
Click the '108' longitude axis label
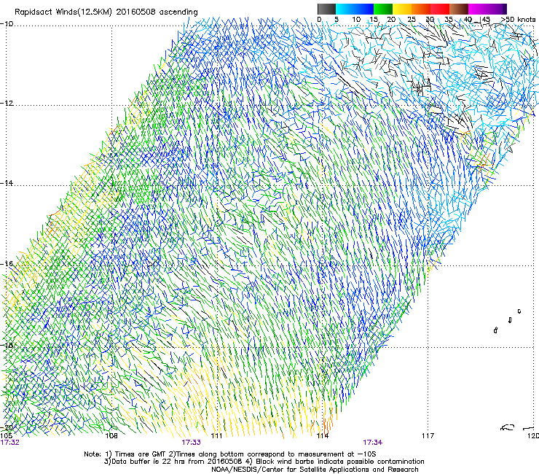click(x=111, y=436)
